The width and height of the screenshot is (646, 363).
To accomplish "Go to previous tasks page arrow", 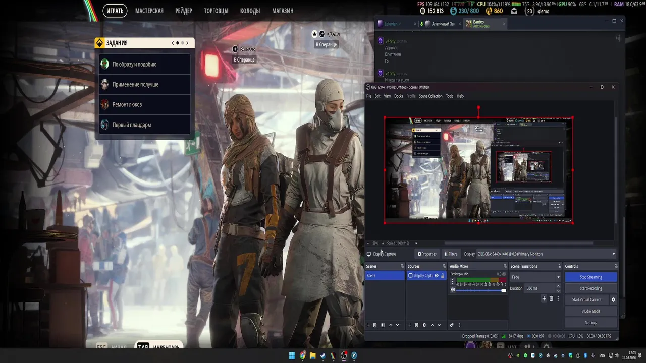I will click(x=173, y=43).
